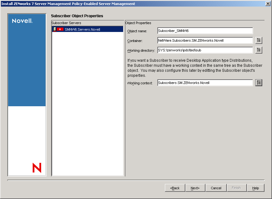Open Help for this wizard page
Viewport: 272px width, 199px height.
256,188
